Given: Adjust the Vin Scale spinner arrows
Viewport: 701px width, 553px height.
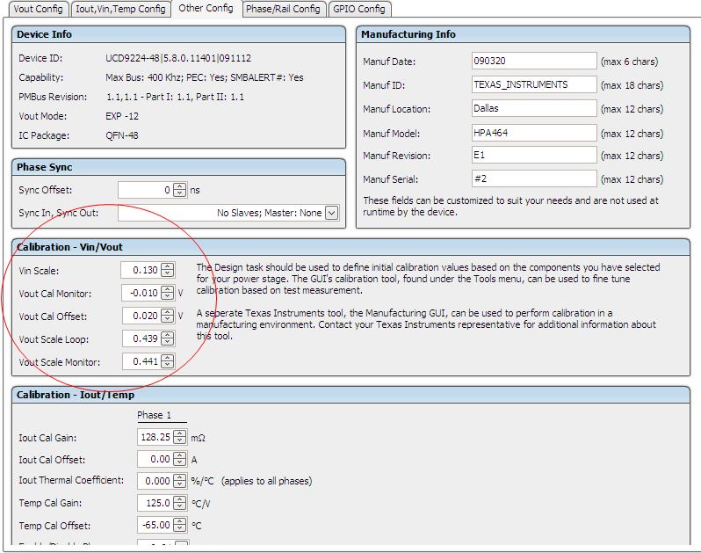Looking at the screenshot, I should point(167,270).
